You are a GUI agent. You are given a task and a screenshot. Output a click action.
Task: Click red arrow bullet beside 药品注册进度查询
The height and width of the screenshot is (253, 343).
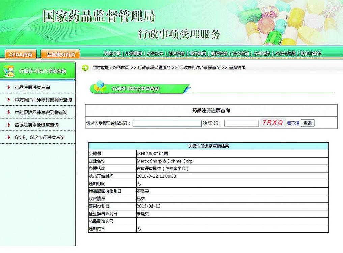pyautogui.click(x=8, y=87)
